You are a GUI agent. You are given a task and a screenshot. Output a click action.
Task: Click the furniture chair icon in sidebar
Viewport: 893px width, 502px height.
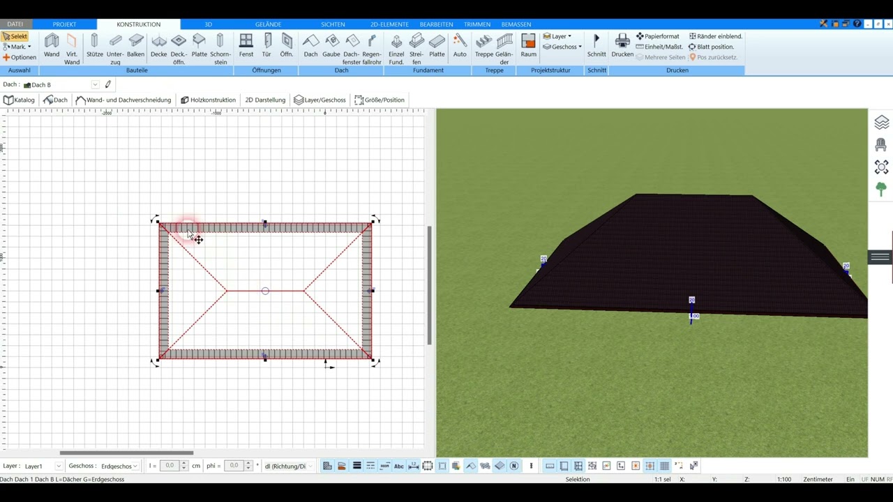click(x=881, y=145)
